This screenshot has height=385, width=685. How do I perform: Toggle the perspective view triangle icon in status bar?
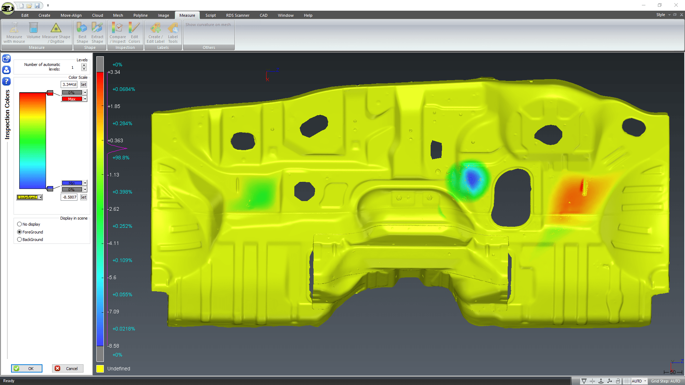pyautogui.click(x=584, y=381)
